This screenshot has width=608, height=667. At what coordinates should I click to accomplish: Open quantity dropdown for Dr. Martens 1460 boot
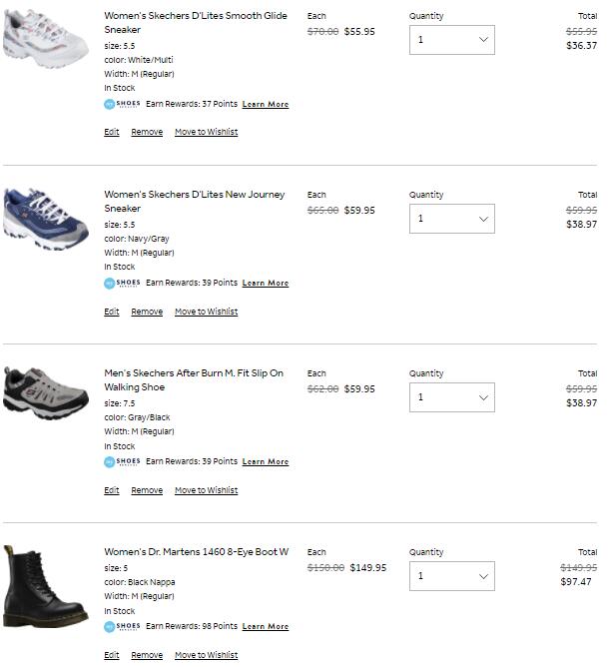point(451,576)
